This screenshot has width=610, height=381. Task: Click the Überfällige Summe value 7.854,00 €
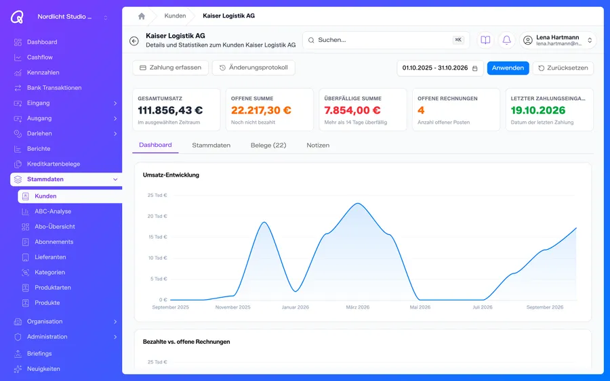[352, 110]
